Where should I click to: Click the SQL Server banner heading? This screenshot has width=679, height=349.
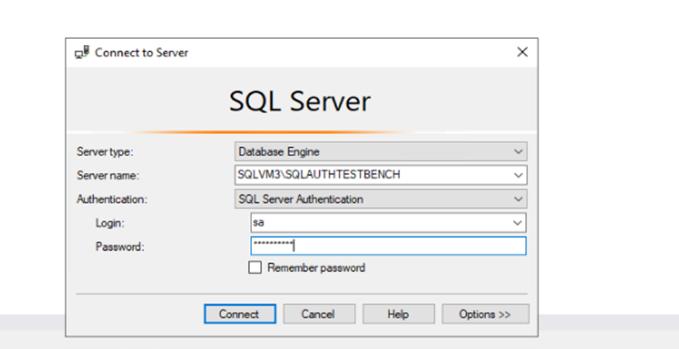coord(300,101)
